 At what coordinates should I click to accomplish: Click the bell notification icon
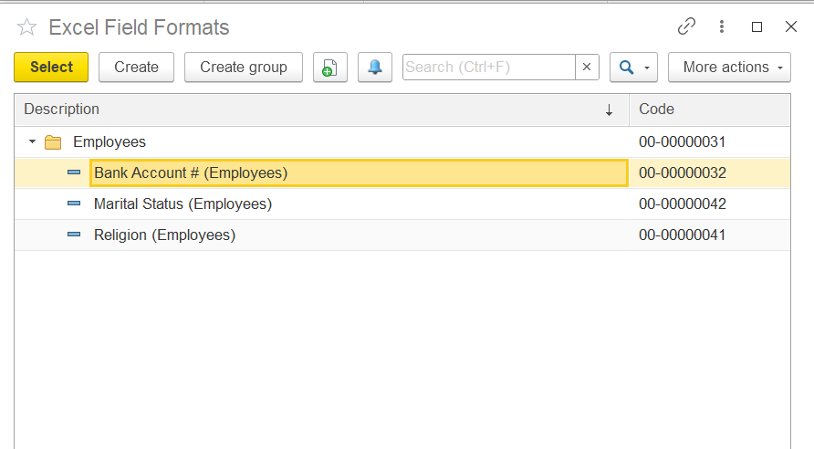(375, 67)
